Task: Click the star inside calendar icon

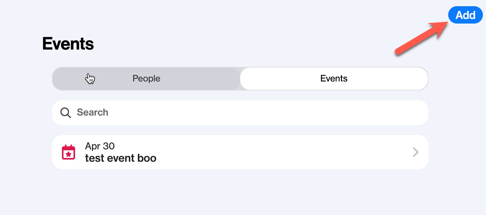Action: [x=68, y=154]
